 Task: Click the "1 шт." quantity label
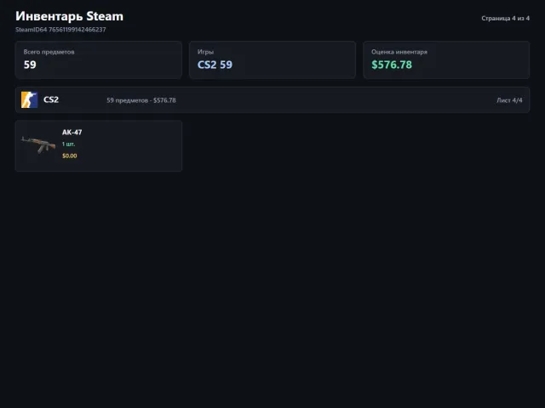[68, 144]
